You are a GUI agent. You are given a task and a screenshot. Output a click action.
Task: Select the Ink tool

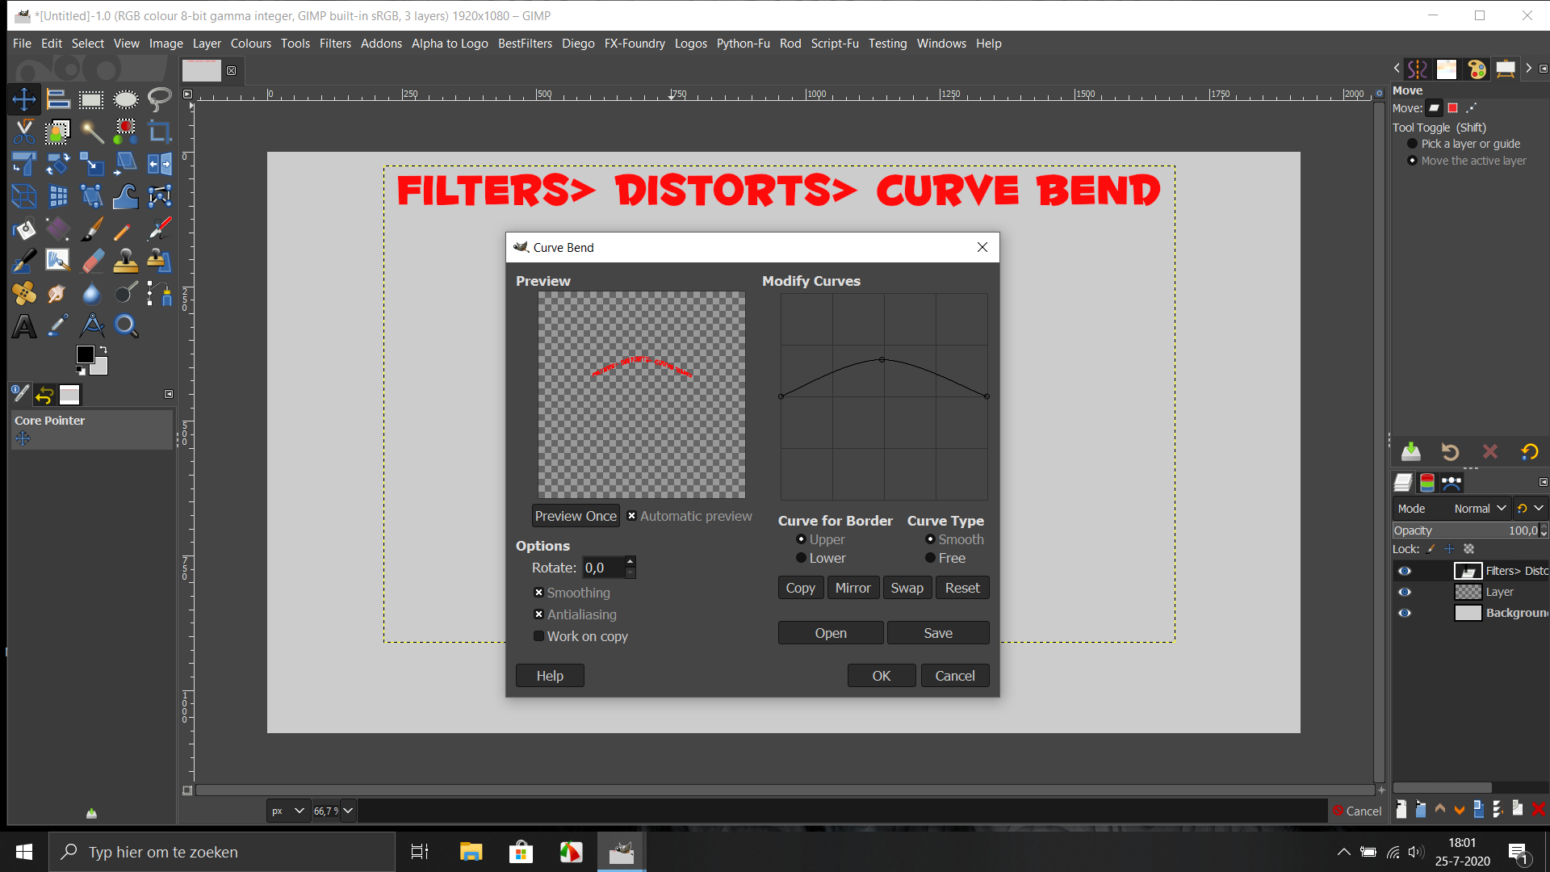[x=24, y=261]
